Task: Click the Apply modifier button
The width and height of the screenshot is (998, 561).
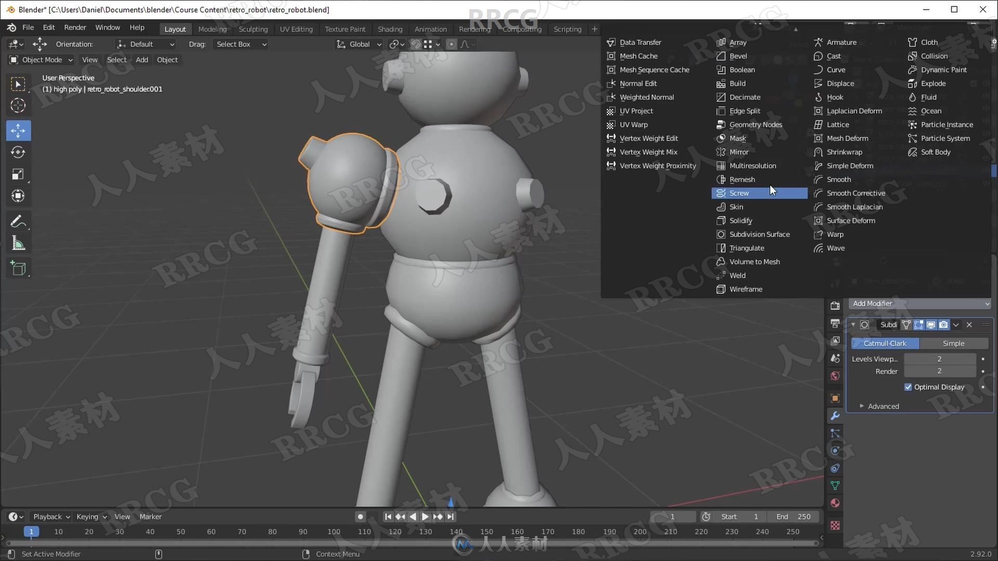Action: (x=957, y=324)
